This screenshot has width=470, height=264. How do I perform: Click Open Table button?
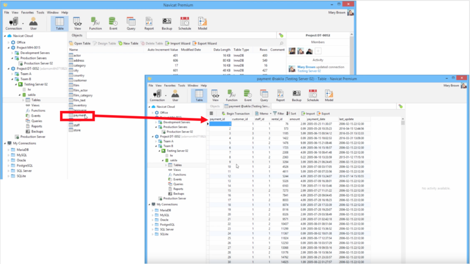pos(80,43)
